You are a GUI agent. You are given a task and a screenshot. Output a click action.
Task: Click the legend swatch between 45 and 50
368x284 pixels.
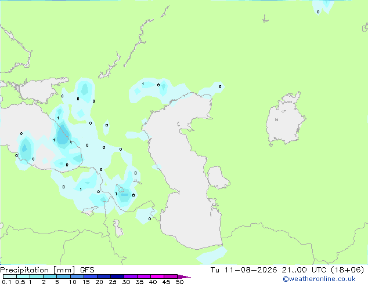point(171,276)
